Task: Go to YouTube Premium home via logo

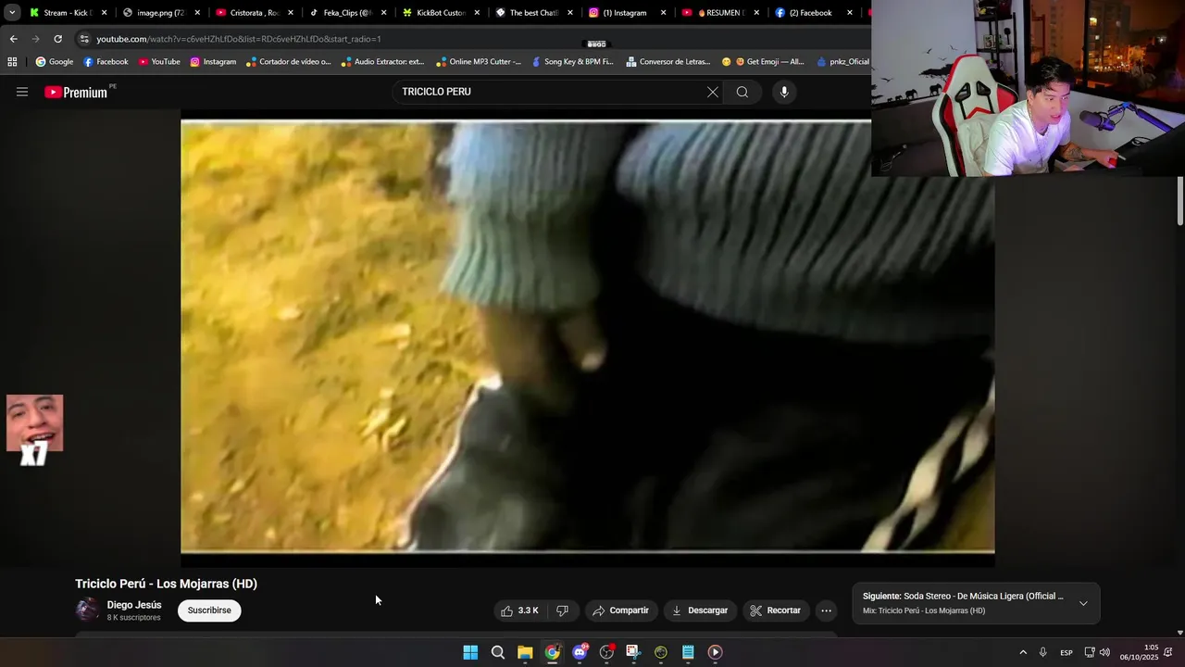Action: (x=76, y=92)
